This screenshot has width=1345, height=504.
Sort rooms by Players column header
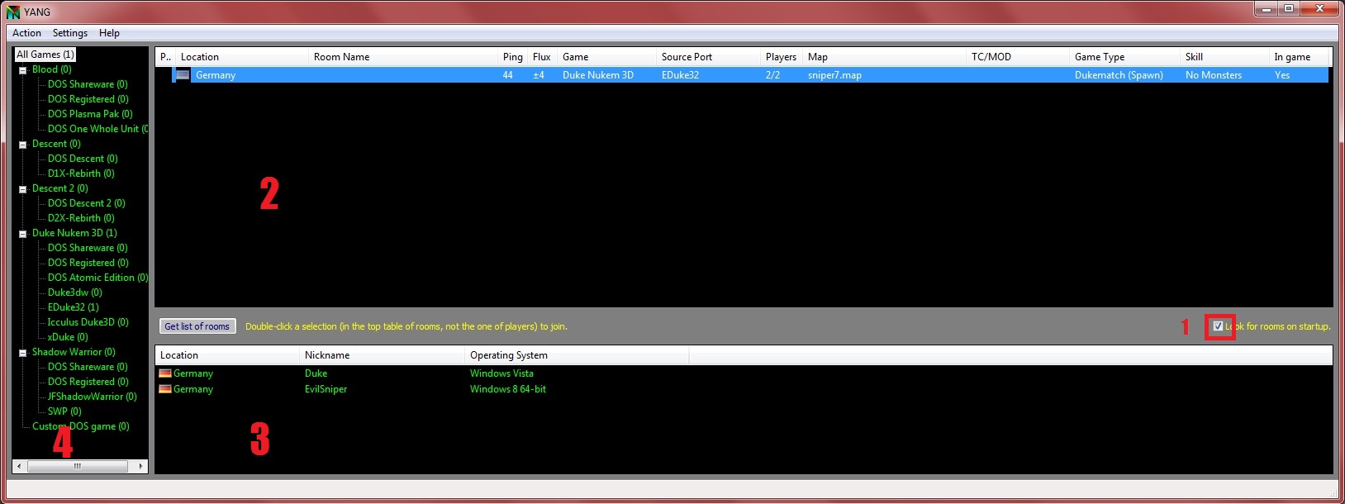pos(781,57)
